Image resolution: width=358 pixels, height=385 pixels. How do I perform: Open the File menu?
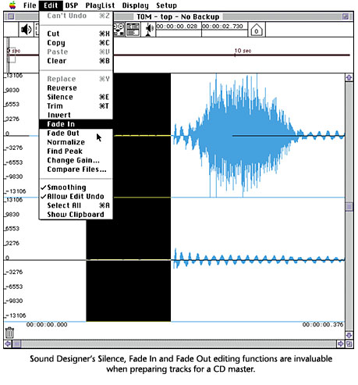click(x=30, y=5)
